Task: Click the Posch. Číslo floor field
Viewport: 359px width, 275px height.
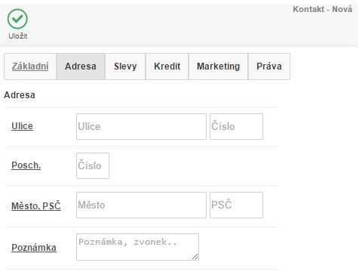Action: tap(93, 165)
